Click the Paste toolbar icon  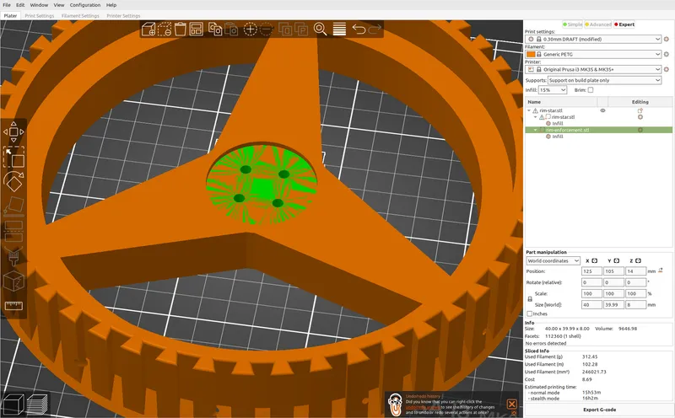231,29
